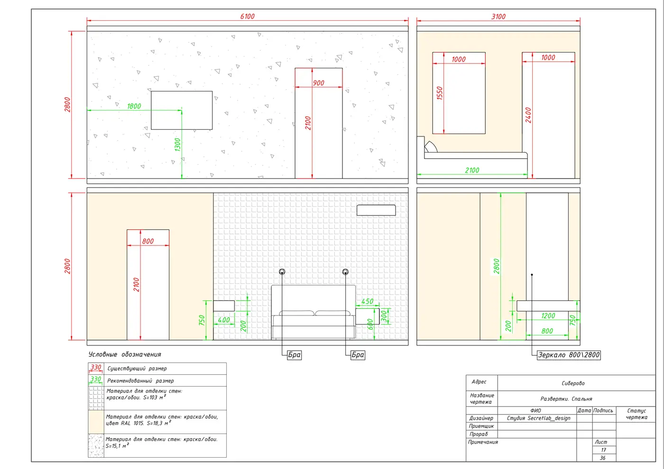
Task: Select the Статус чертежа cell
Action: (x=636, y=414)
